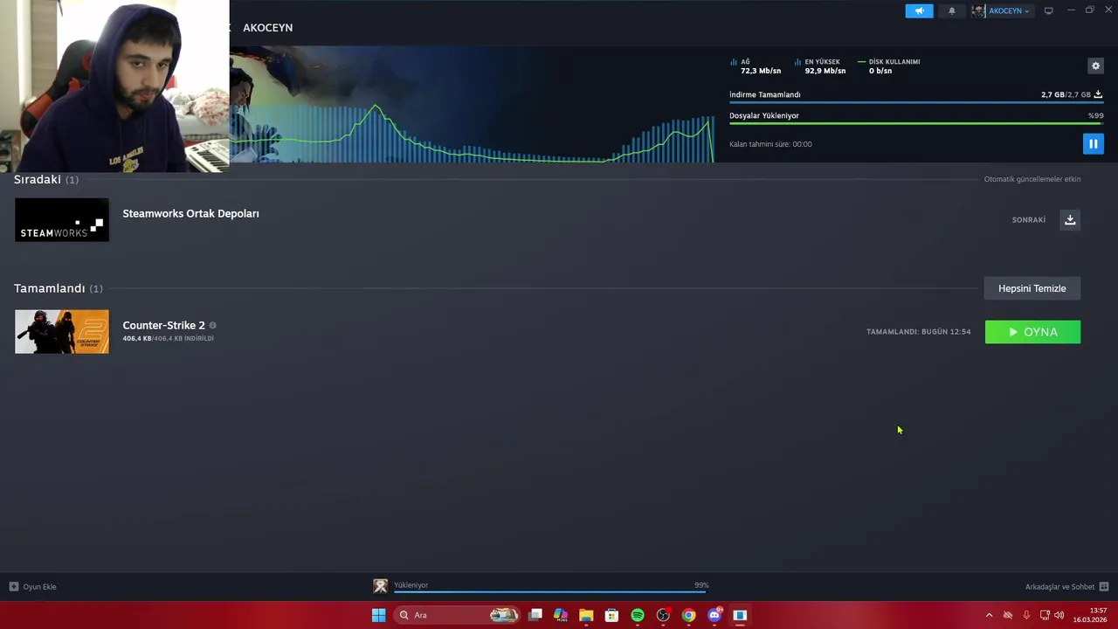Pause the current download

pos(1093,144)
